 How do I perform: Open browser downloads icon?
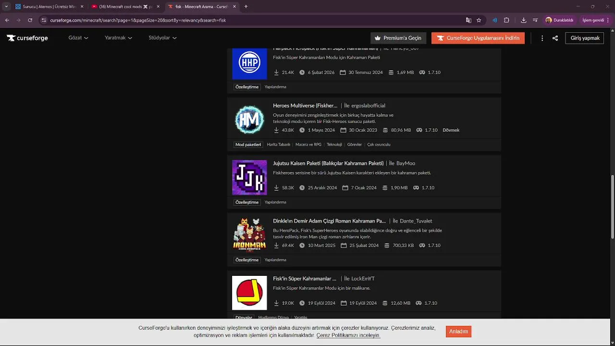tap(524, 20)
